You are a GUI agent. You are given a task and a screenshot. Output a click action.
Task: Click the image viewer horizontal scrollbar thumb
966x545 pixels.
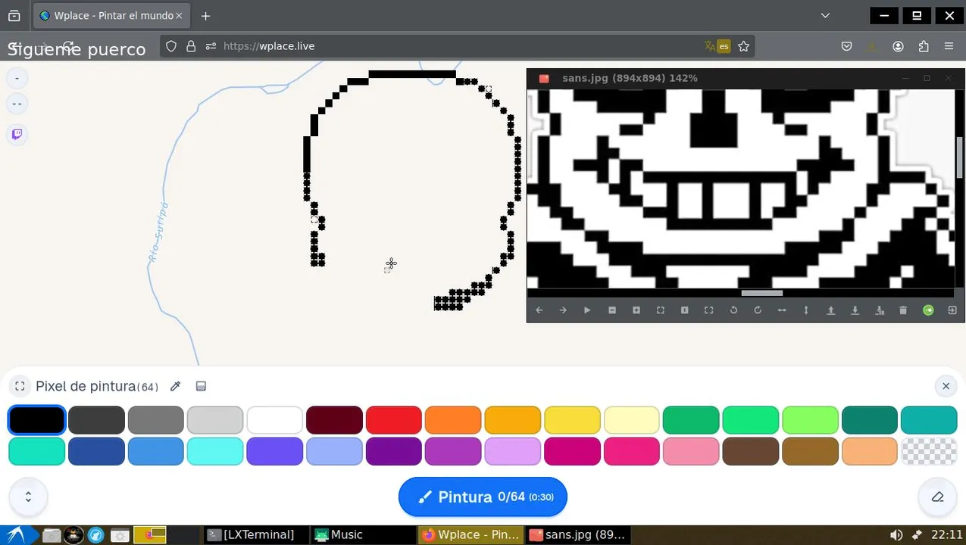point(761,293)
